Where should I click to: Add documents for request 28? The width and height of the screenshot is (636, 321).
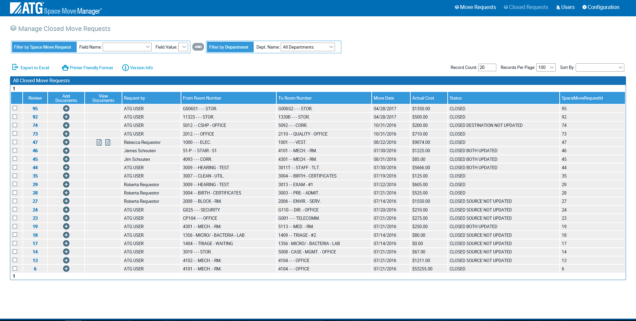coord(66,193)
